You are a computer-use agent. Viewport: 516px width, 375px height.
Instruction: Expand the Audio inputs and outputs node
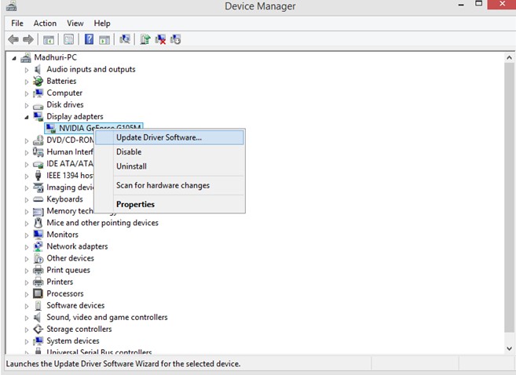tap(27, 70)
